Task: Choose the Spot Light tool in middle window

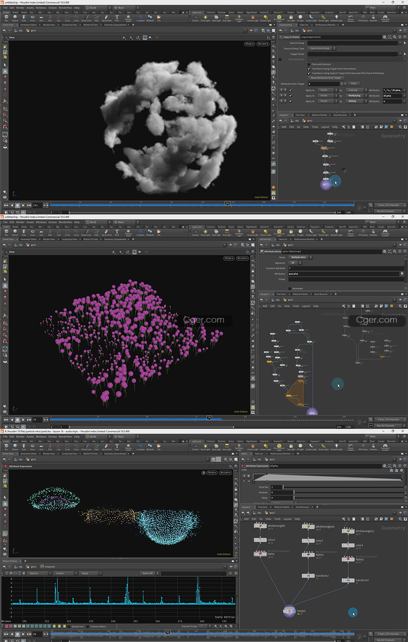Action: [216, 233]
